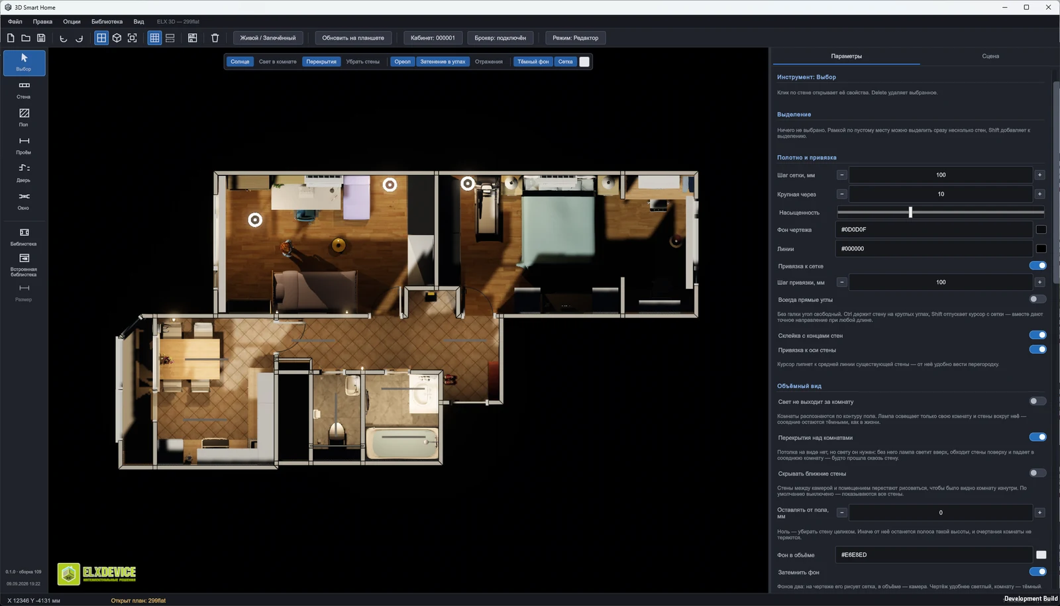Open the Опции menu

[72, 22]
